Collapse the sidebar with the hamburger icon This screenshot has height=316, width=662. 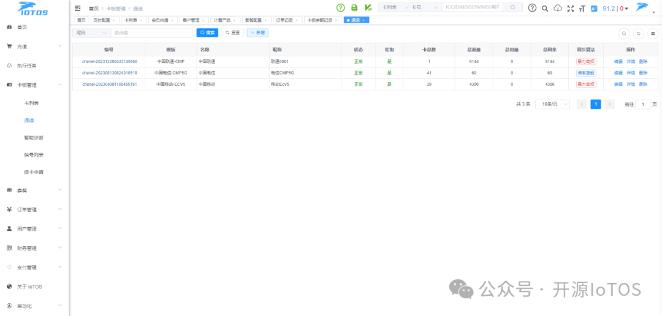coord(77,8)
